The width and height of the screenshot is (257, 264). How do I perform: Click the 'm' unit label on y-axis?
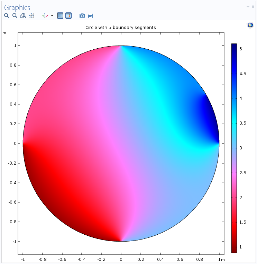point(4,33)
